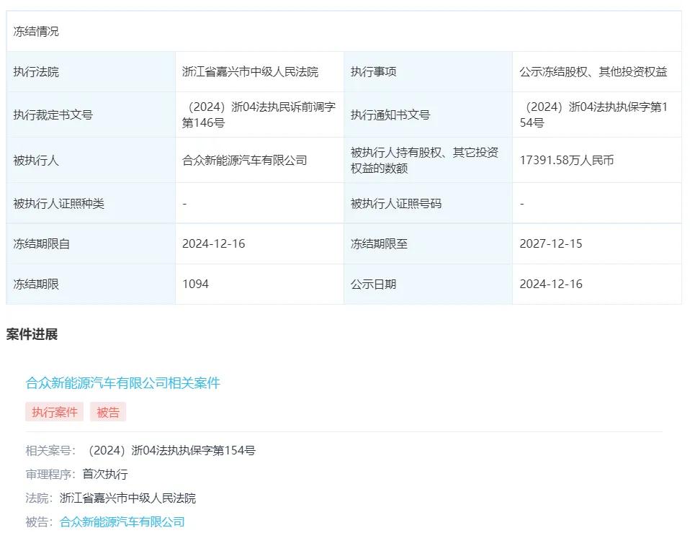The image size is (690, 538).
Task: Click the 冻结情况 section header
Action: 33,32
